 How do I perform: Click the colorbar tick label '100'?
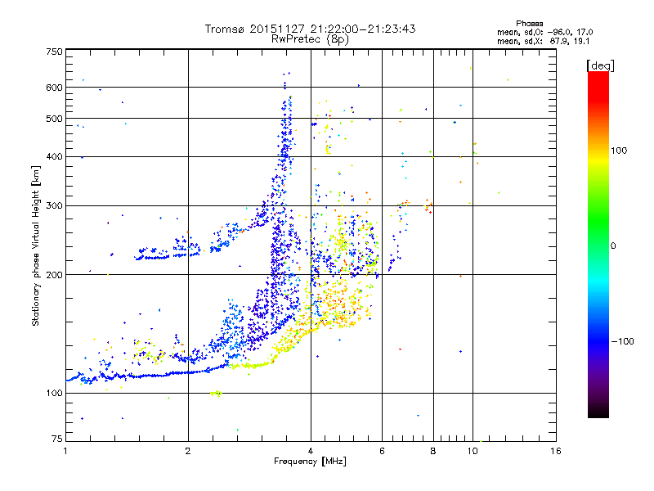[619, 151]
